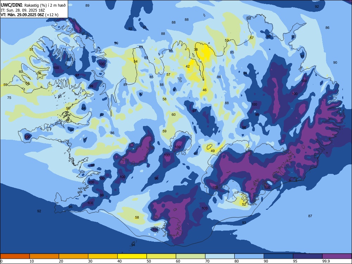Screen dimensions: 352x264
Task: Click the value 89 at the top
Action: [87, 5]
